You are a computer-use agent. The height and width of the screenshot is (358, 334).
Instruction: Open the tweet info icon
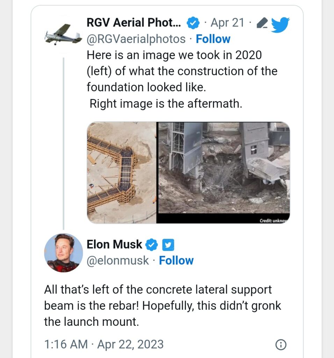[281, 344]
